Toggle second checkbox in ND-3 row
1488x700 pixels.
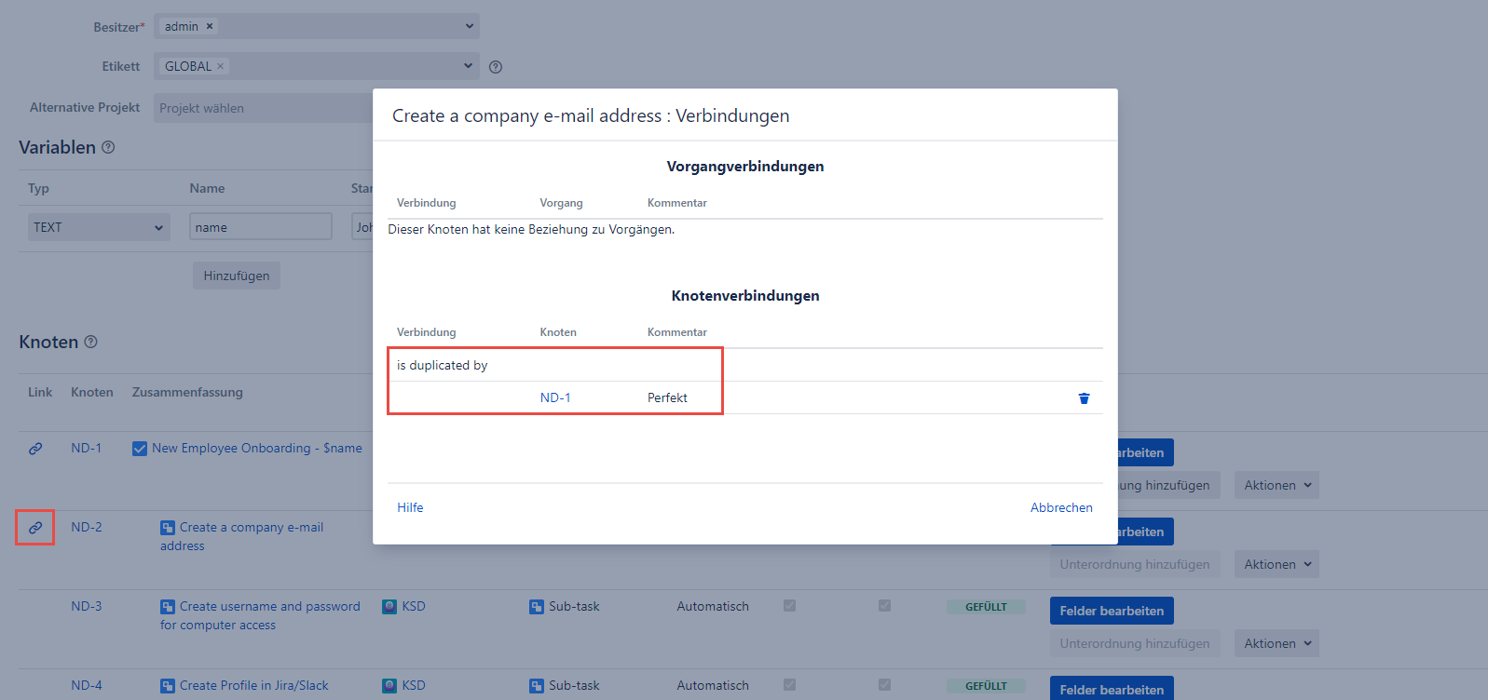(x=884, y=606)
